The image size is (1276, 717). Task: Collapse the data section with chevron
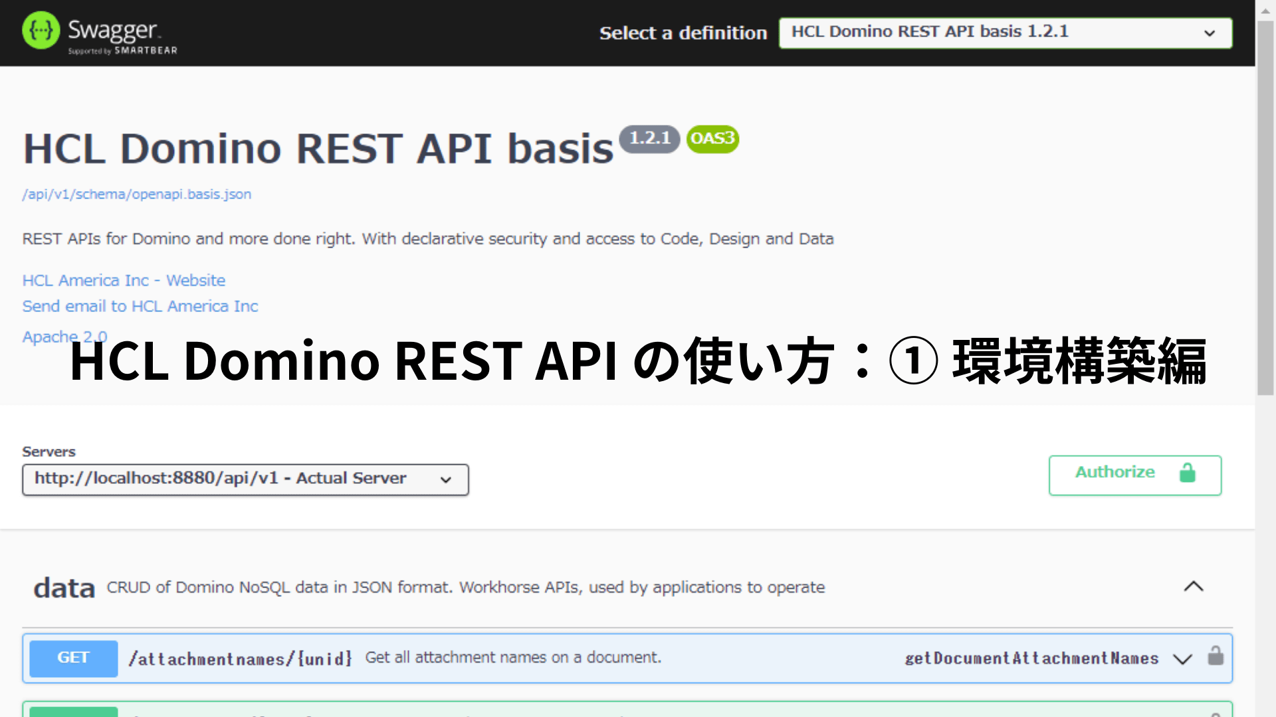coord(1194,587)
